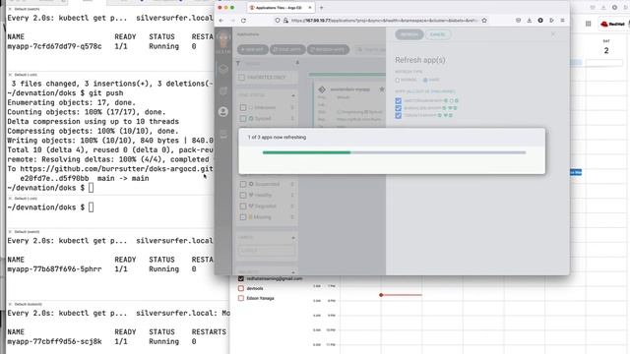
Task: Focus the Argo CD applications search field
Action: click(370, 49)
